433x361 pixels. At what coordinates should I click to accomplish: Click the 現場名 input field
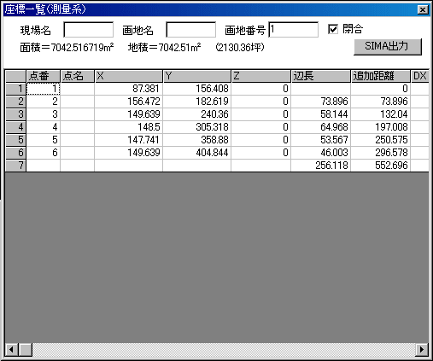pyautogui.click(x=89, y=30)
